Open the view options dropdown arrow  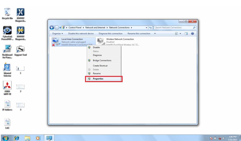[180, 34]
